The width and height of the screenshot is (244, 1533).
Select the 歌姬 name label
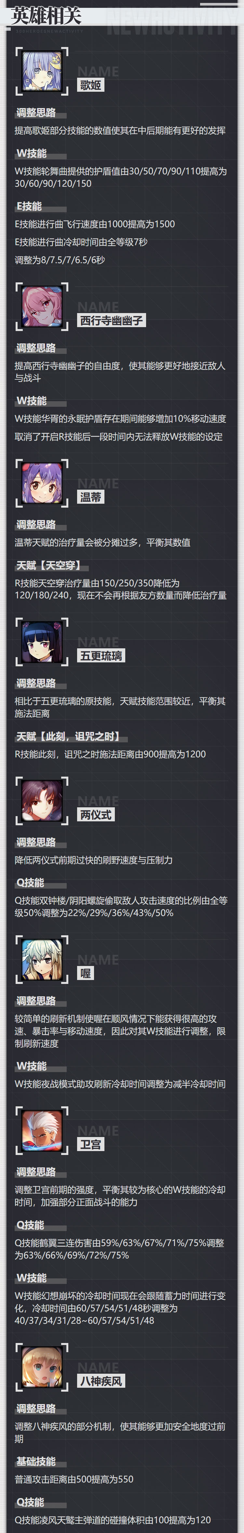pos(91,86)
